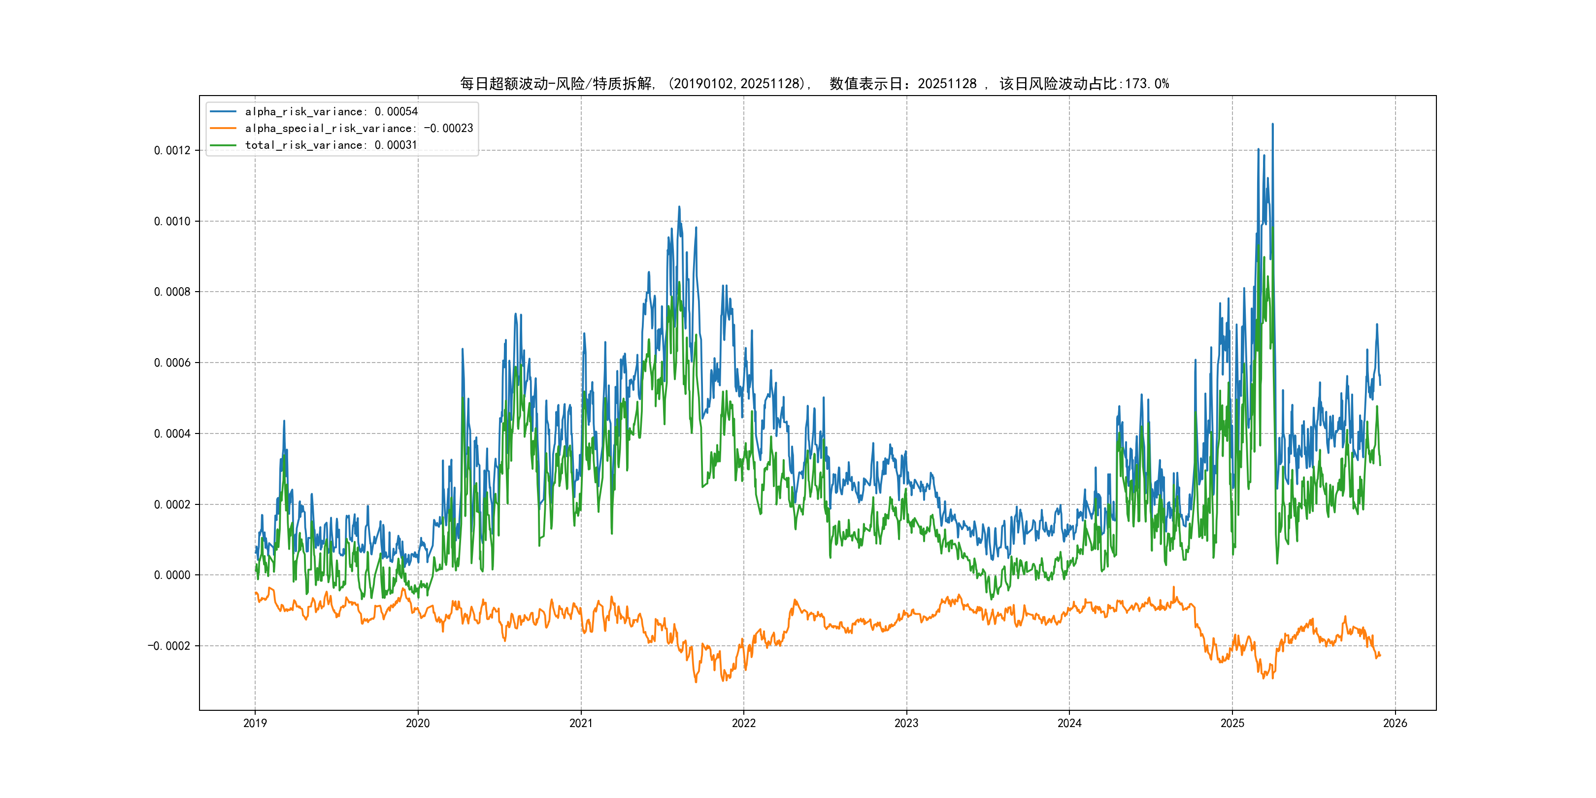Click the green total_risk_variance legend line
This screenshot has height=798, width=1596.
pyautogui.click(x=223, y=145)
